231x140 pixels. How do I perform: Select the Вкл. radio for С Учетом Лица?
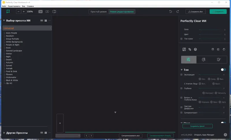click(200, 84)
